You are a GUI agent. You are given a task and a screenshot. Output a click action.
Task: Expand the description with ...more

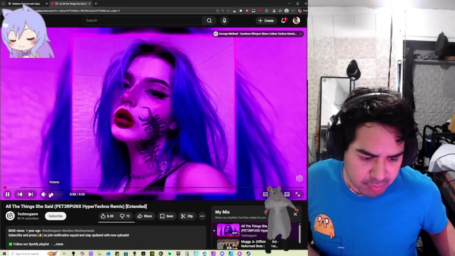click(x=59, y=244)
